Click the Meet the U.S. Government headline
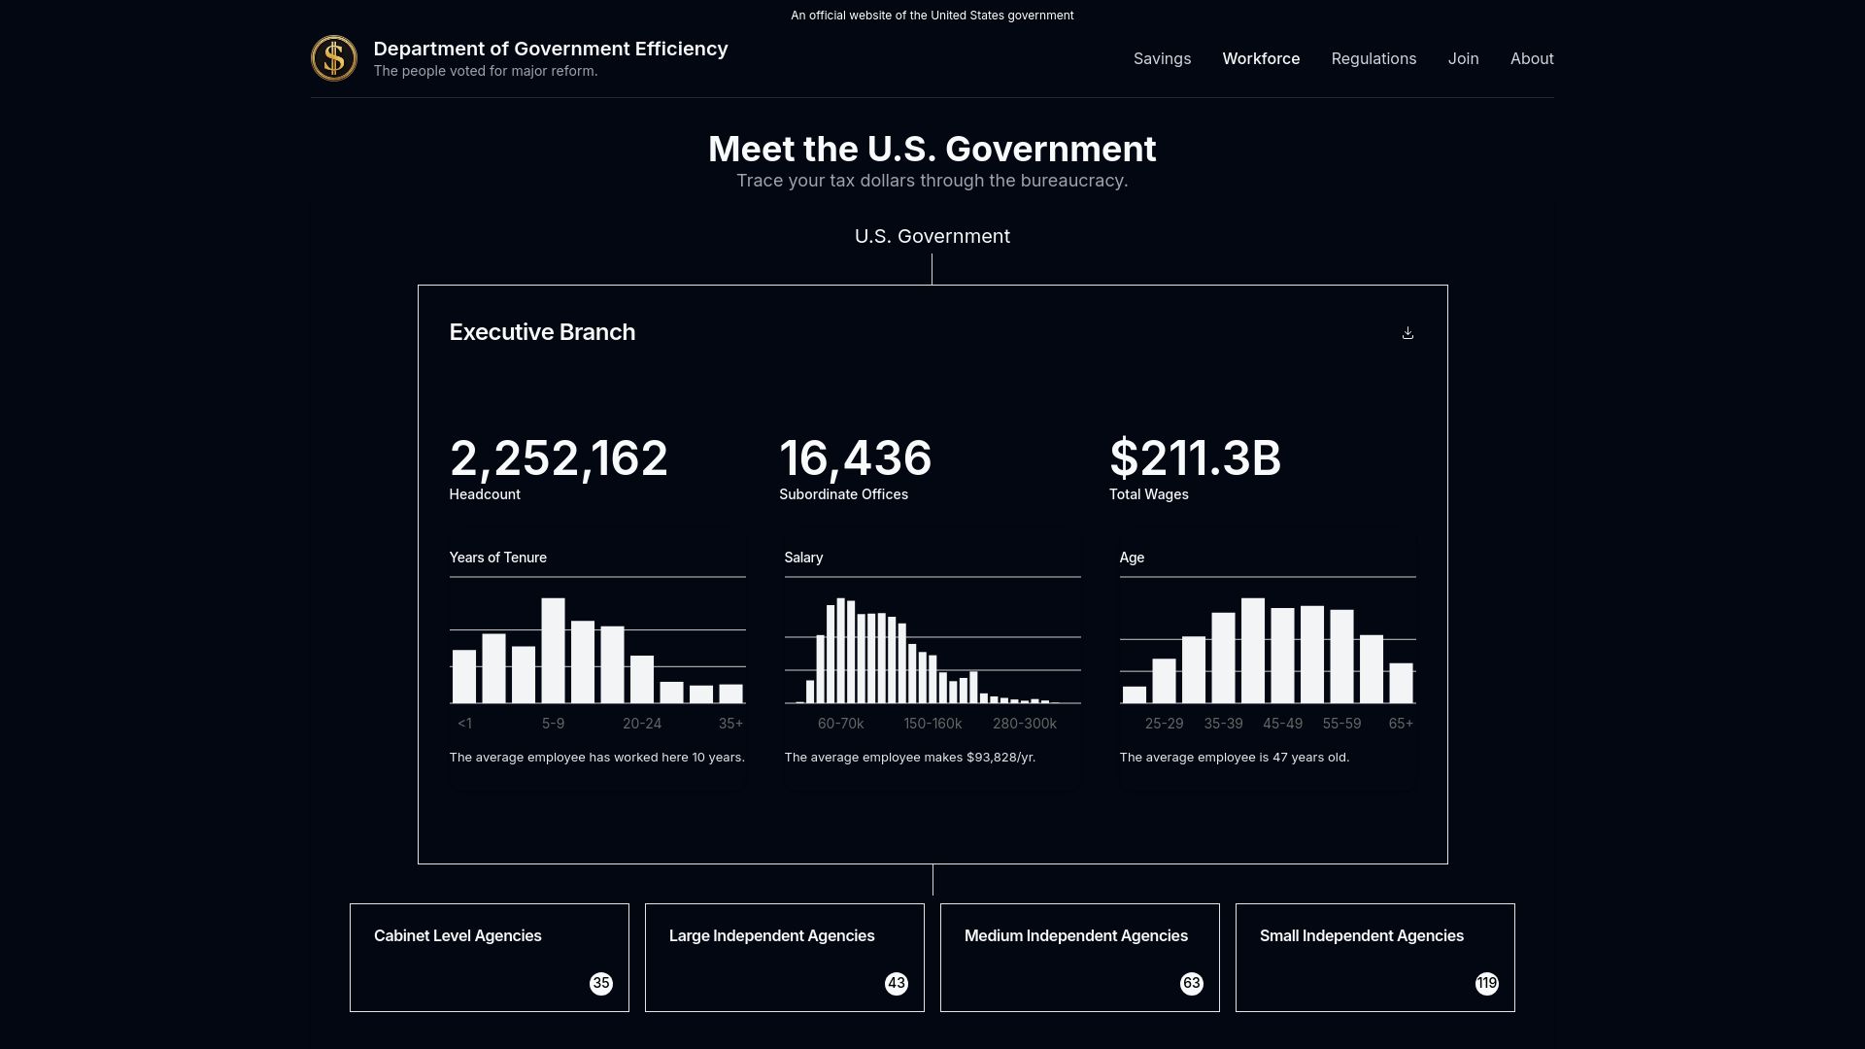The image size is (1865, 1049). click(x=932, y=149)
